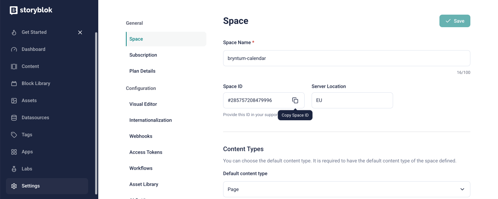Open Dashboard via gauge icon
This screenshot has width=498, height=199.
(x=14, y=49)
